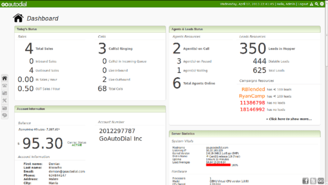Click the email demian@goautodial.com

tap(67, 171)
